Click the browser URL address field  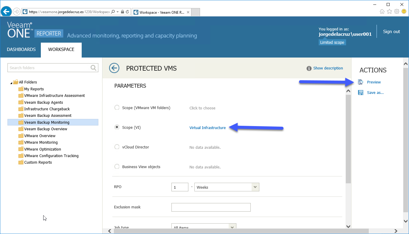pos(69,12)
